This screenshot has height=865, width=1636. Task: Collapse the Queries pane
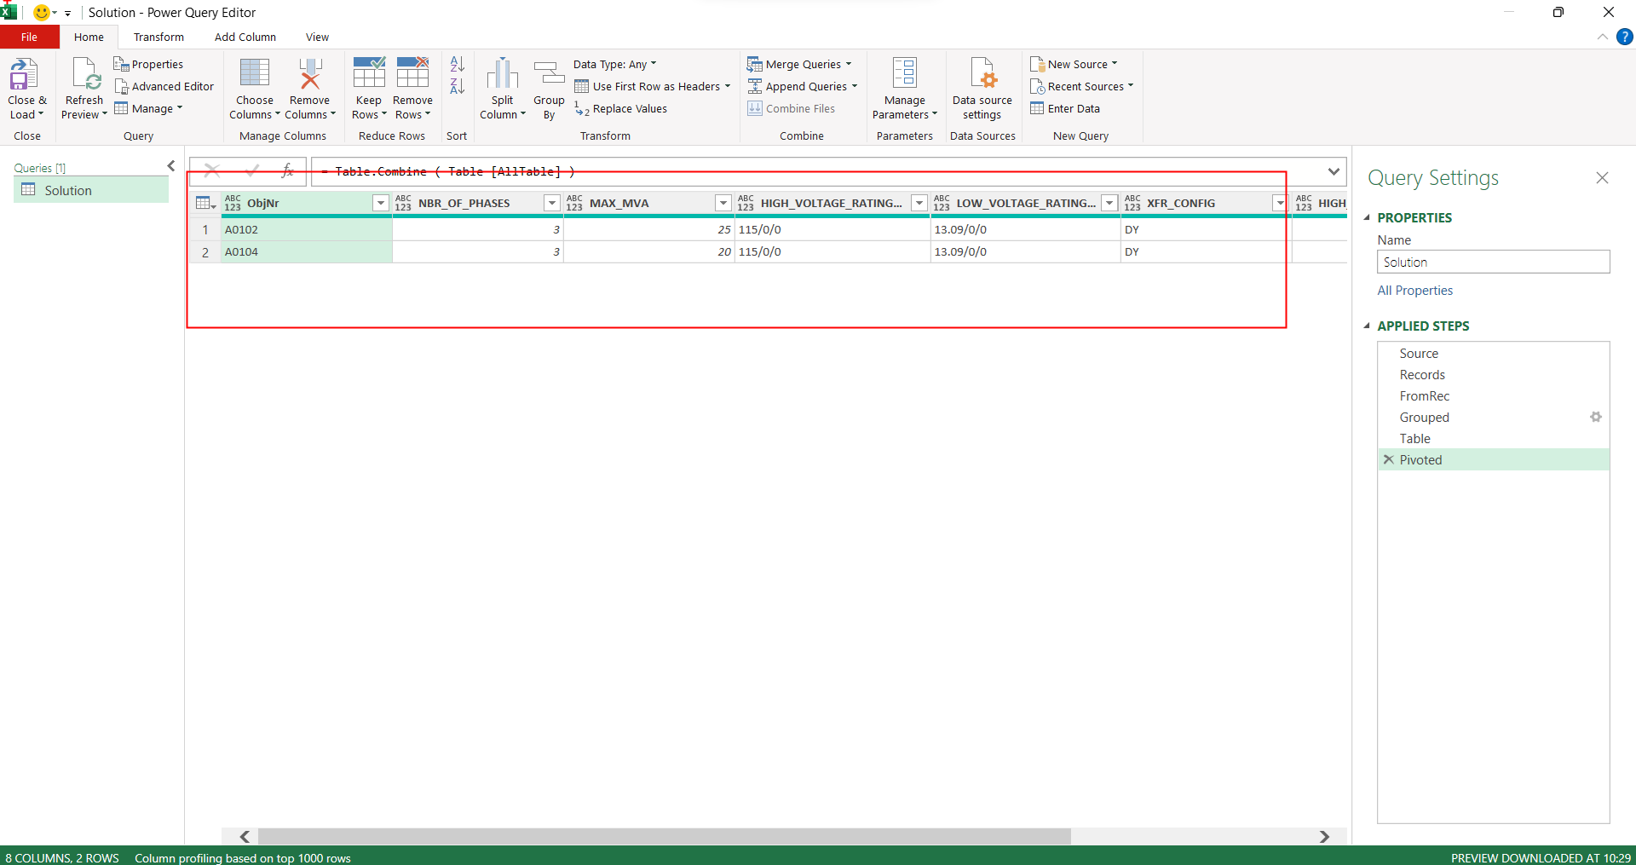coord(171,166)
